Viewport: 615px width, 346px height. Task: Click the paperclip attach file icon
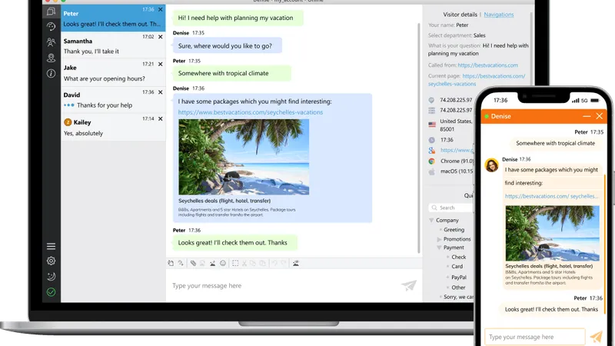(193, 263)
